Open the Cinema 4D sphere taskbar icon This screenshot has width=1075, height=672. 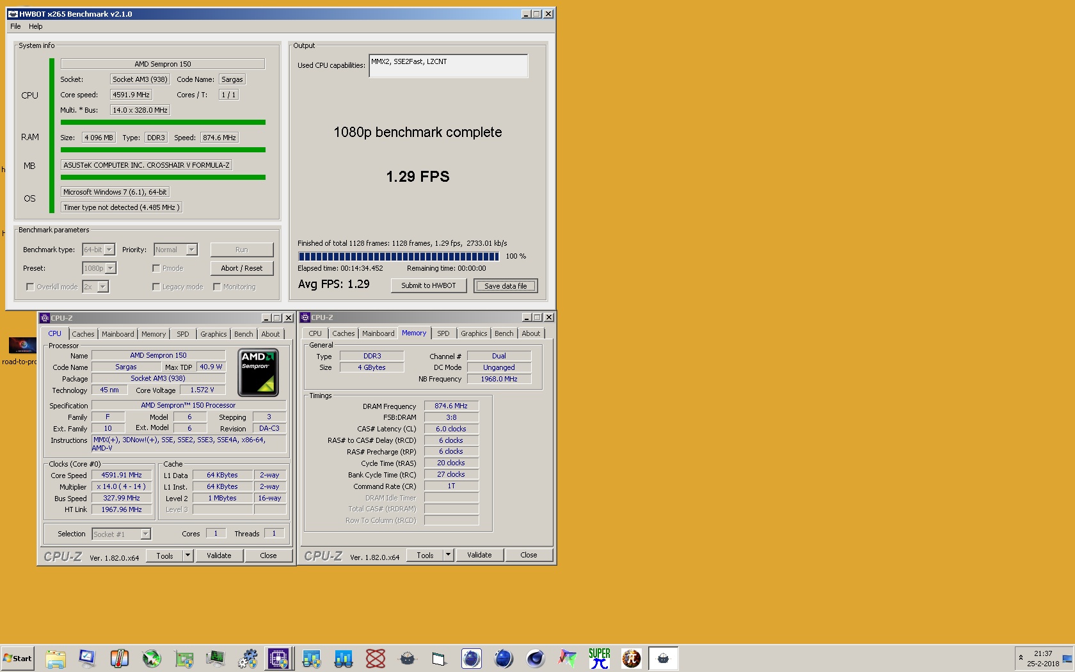coord(536,659)
